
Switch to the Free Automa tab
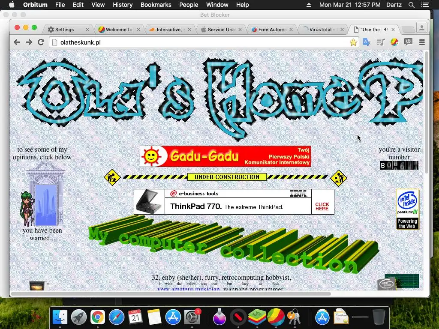click(x=271, y=30)
